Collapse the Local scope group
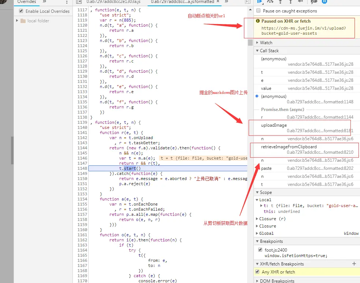The image size is (360, 283). (x=257, y=200)
